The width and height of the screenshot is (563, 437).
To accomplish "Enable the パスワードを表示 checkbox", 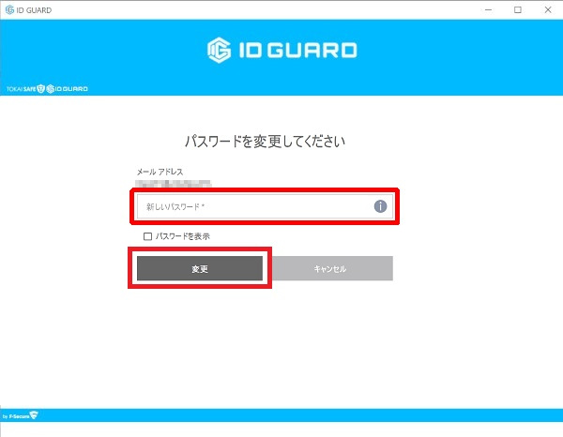I will point(147,236).
